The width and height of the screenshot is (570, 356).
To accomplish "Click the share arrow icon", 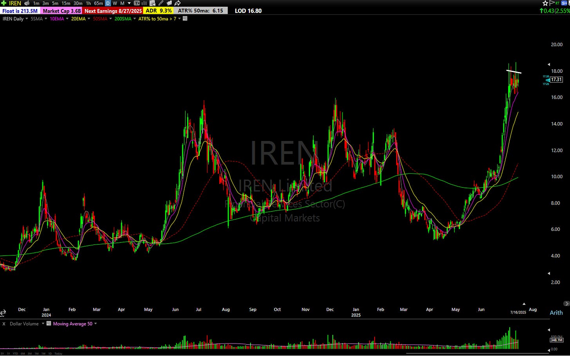I will [x=178, y=3].
